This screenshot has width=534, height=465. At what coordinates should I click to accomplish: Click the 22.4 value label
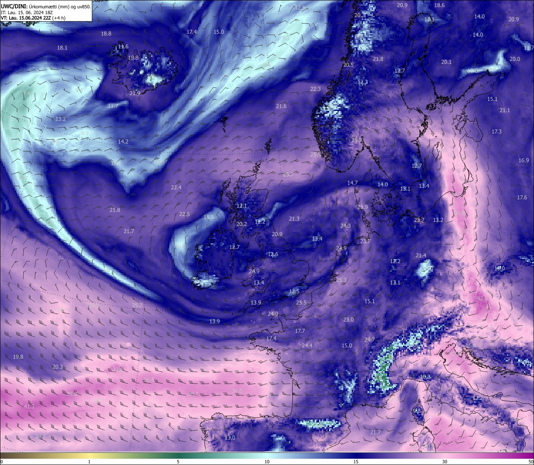(176, 187)
